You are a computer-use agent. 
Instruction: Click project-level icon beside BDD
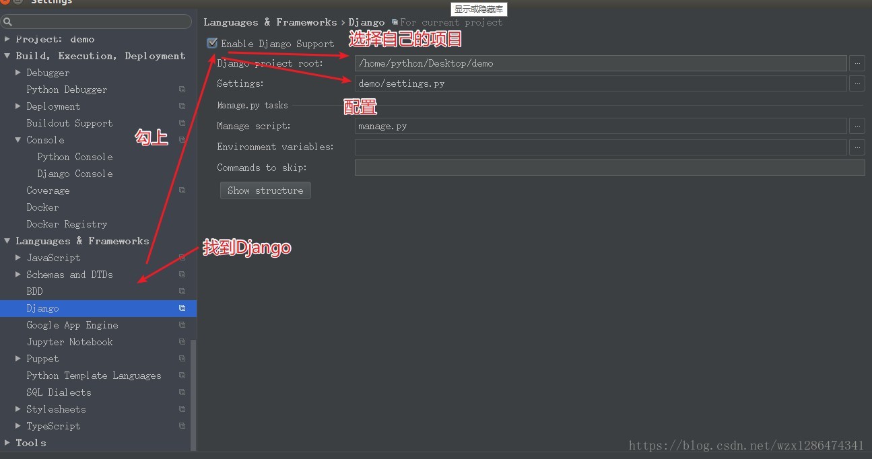(182, 291)
